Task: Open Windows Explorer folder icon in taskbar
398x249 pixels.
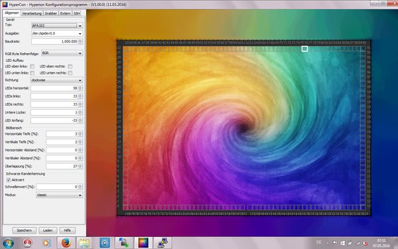Action: click(85, 243)
